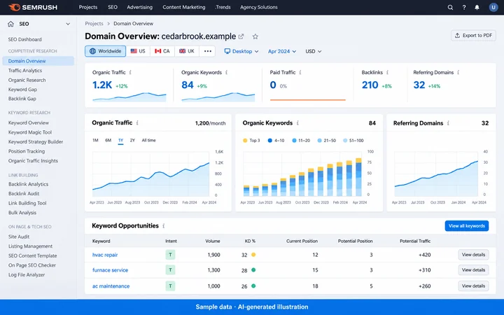
Task: Set chart range to 6M
Action: (108, 140)
